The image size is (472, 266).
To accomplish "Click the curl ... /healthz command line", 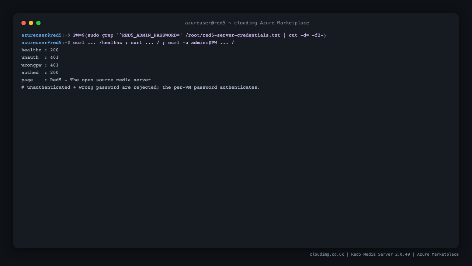I will click(128, 42).
